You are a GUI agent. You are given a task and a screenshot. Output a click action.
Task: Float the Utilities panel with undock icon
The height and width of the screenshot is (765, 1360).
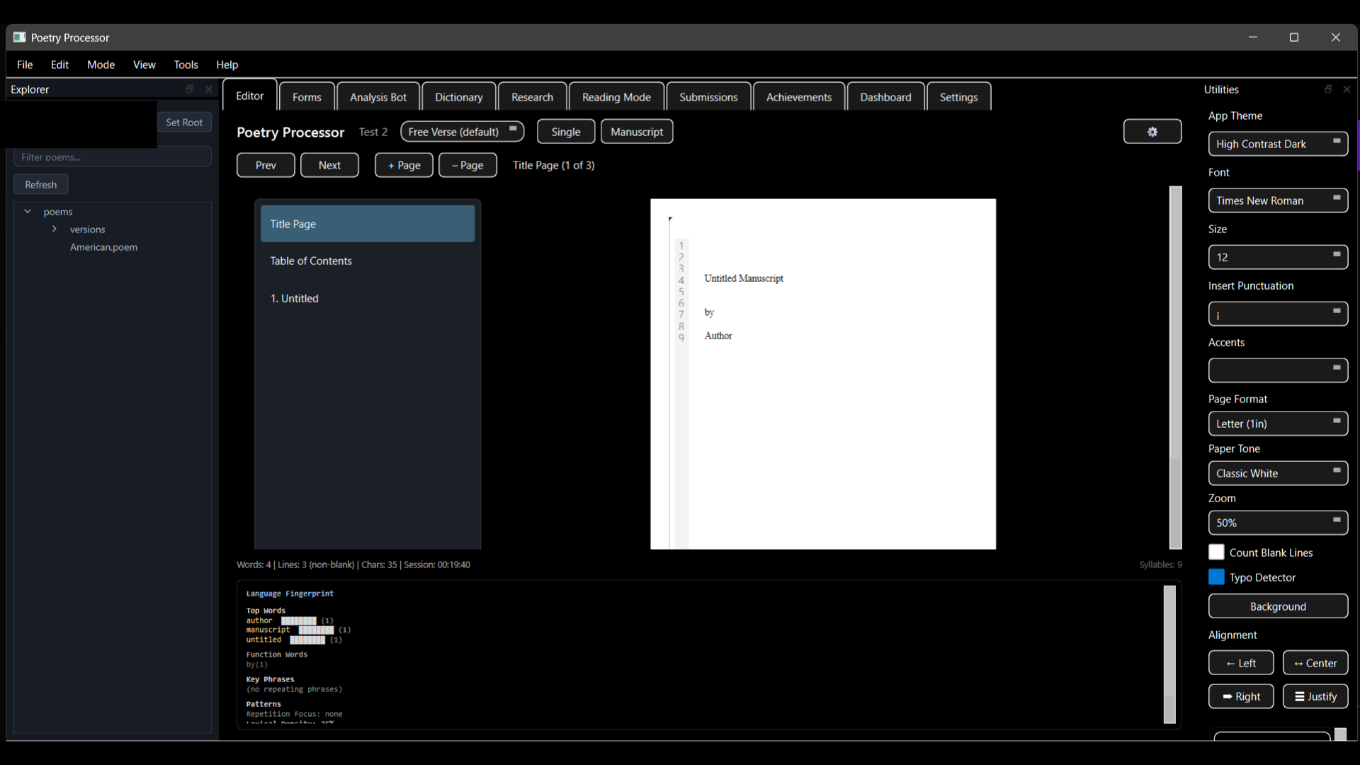(1328, 89)
